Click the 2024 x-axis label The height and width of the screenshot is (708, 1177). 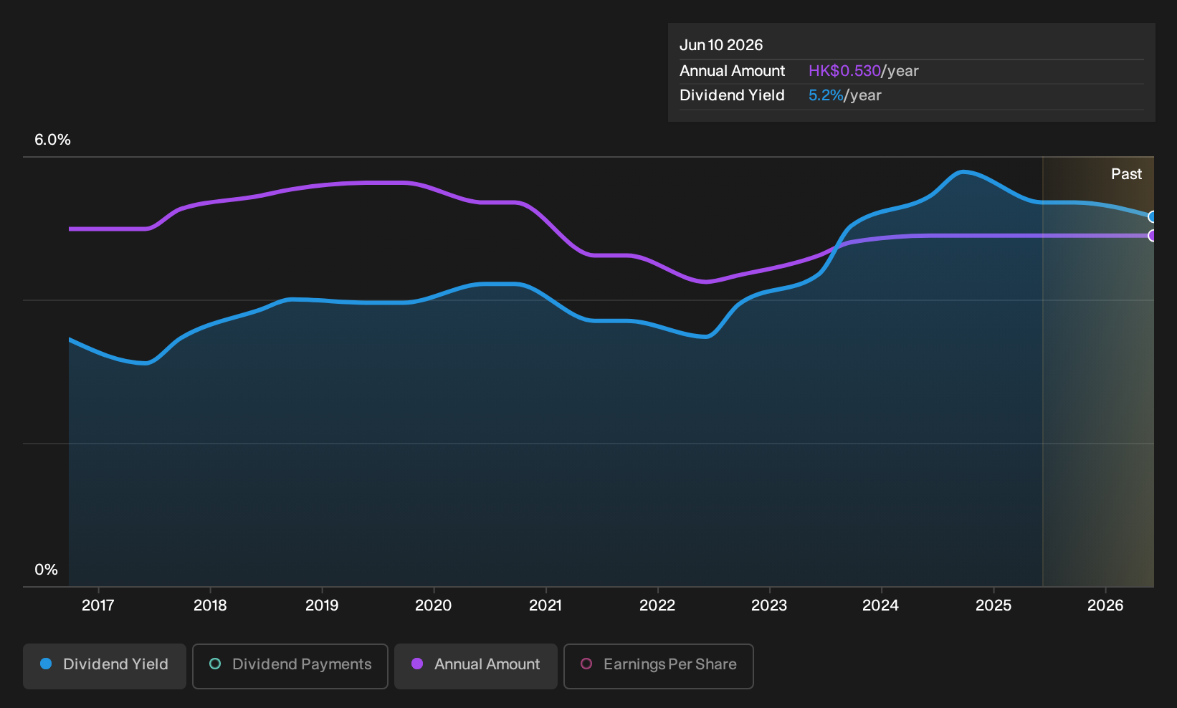click(x=881, y=606)
